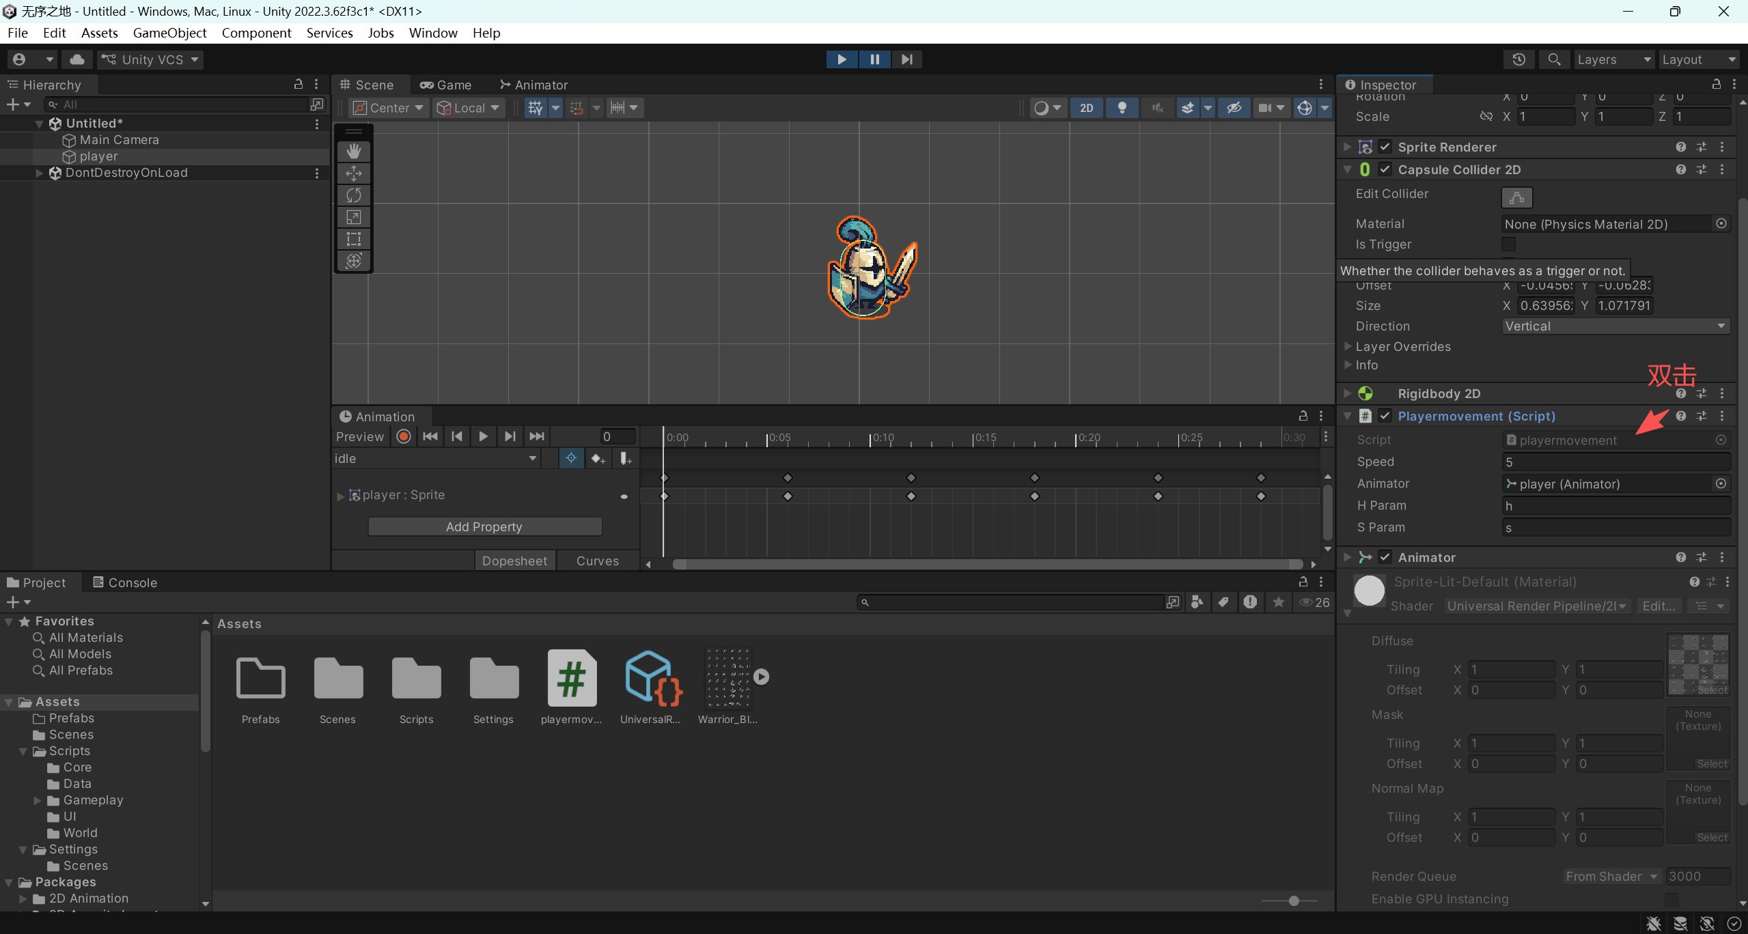Click shader Edit... button
The width and height of the screenshot is (1748, 934).
click(x=1659, y=606)
